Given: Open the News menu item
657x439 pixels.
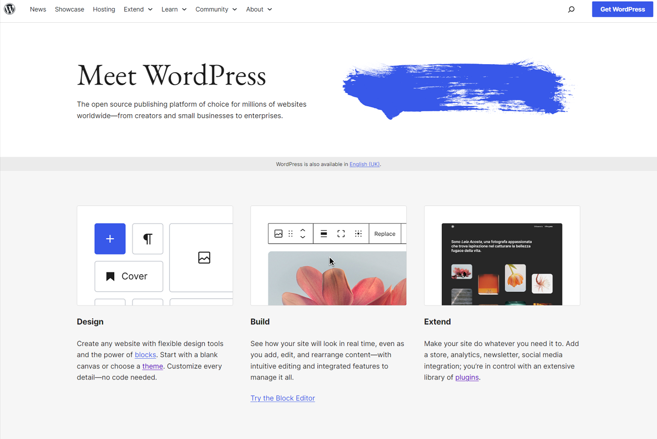Looking at the screenshot, I should [38, 9].
